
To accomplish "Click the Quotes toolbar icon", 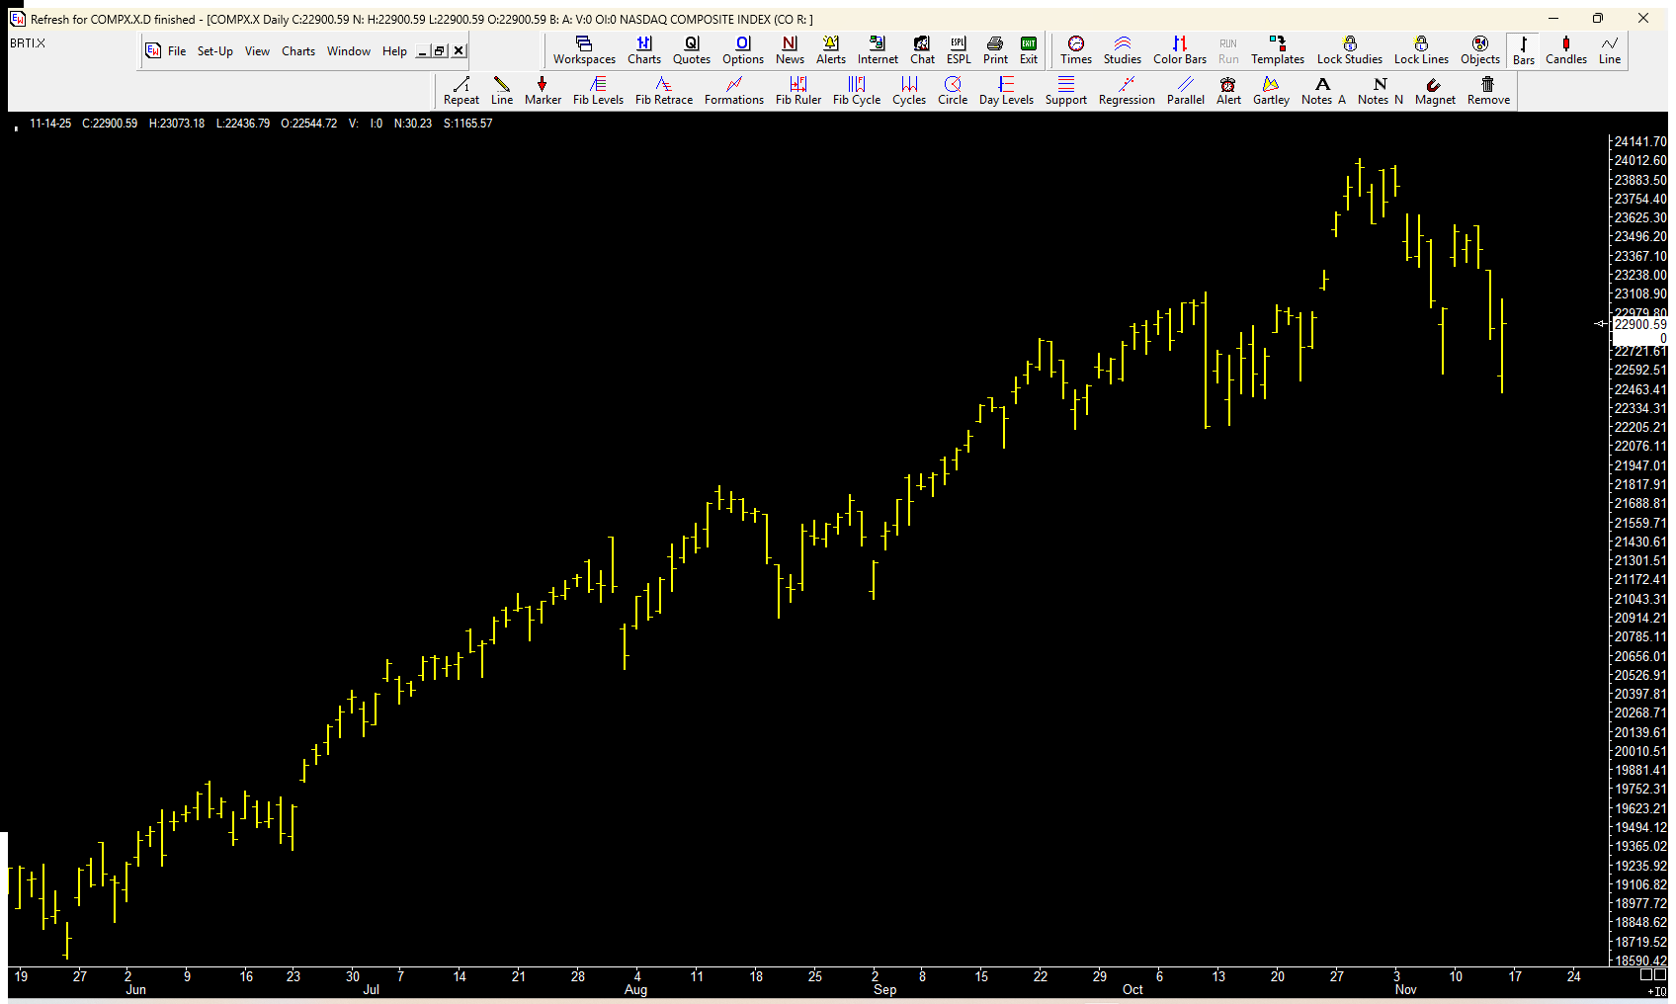I will [691, 49].
